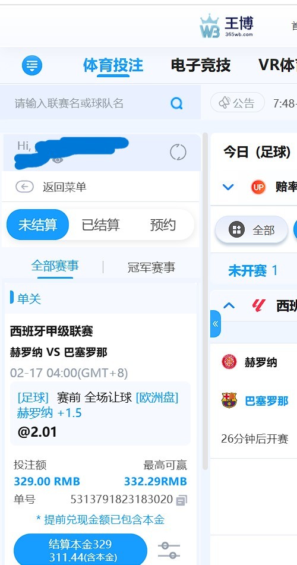The height and width of the screenshot is (565, 297).
Task: Click the back arrow for 返回菜单
Action: (x=24, y=187)
